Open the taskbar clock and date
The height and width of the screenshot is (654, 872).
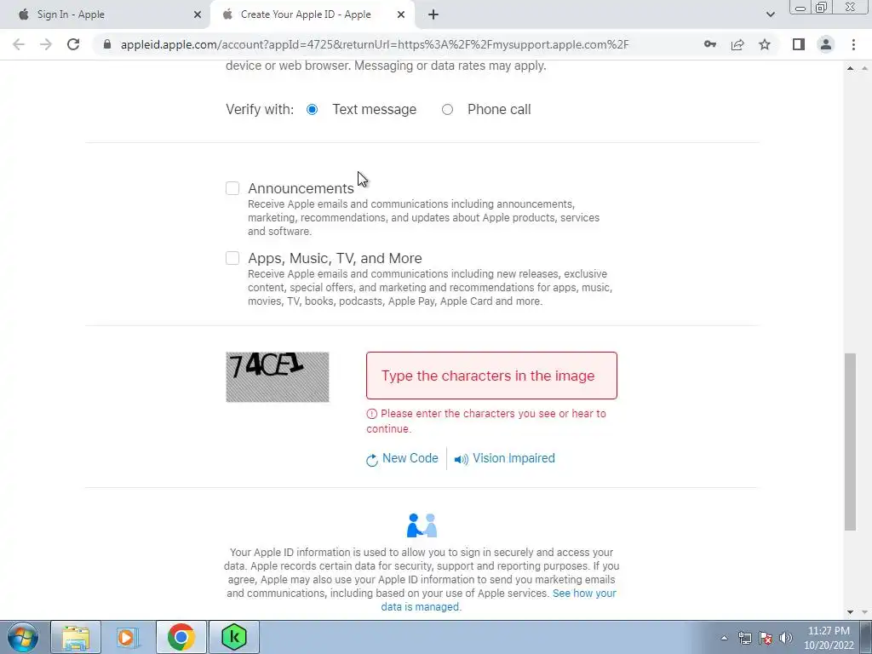point(829,639)
